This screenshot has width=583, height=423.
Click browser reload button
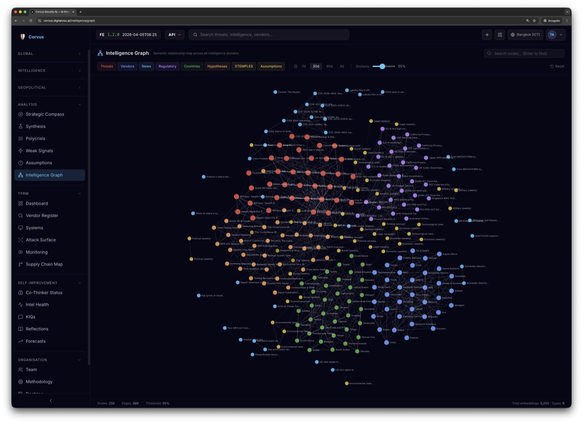click(31, 21)
